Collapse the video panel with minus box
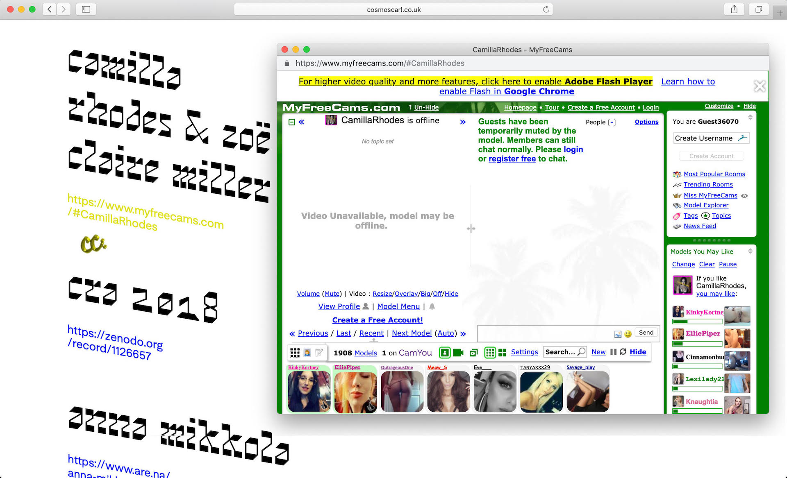This screenshot has width=787, height=478. [x=292, y=122]
